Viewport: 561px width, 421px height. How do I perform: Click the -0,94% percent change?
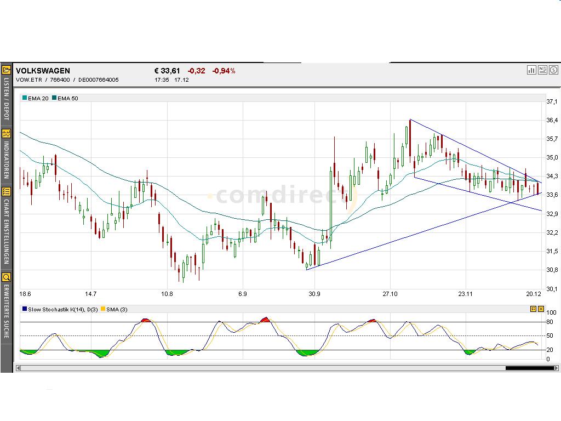coord(224,71)
